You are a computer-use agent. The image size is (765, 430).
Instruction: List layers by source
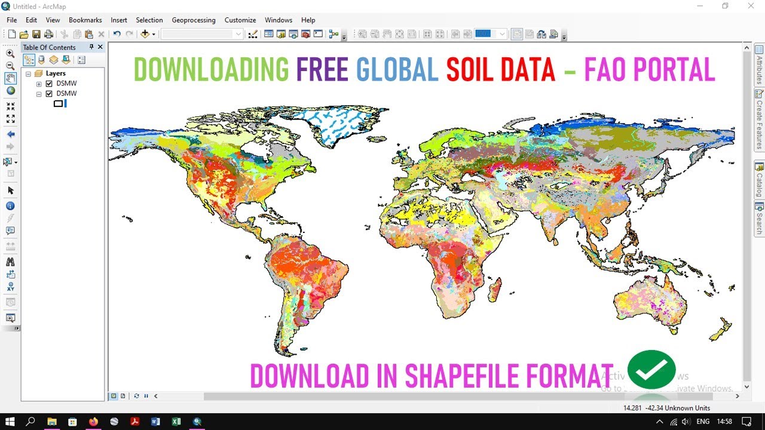(41, 60)
